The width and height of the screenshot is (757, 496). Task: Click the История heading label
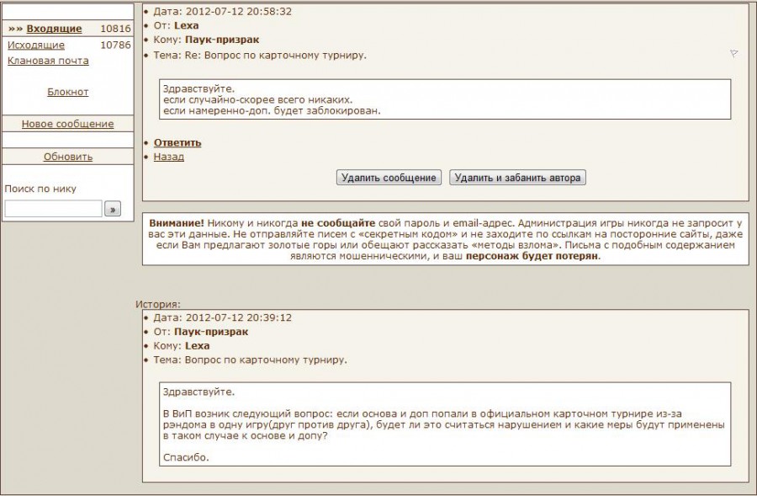158,304
